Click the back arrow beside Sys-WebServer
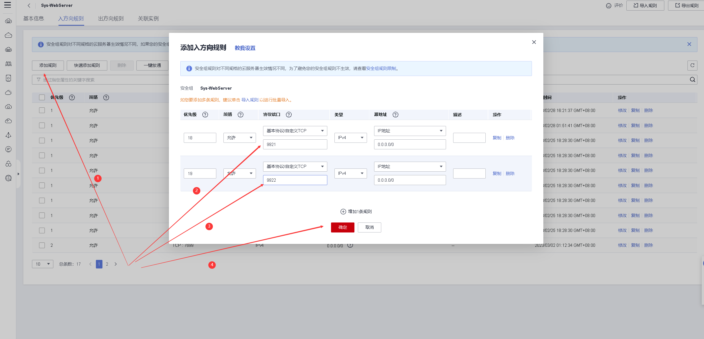 click(29, 5)
